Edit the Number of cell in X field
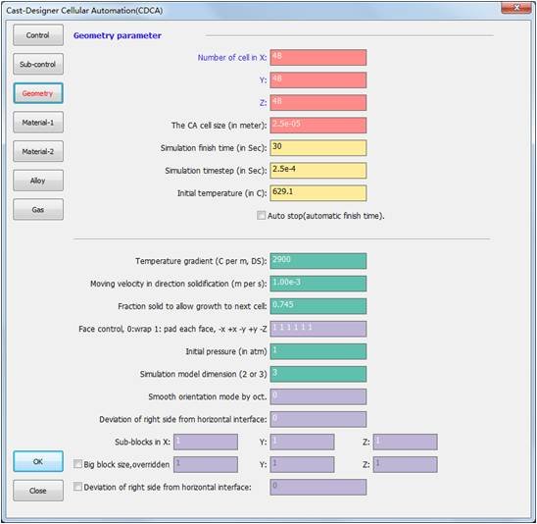The image size is (537, 524). click(x=317, y=58)
